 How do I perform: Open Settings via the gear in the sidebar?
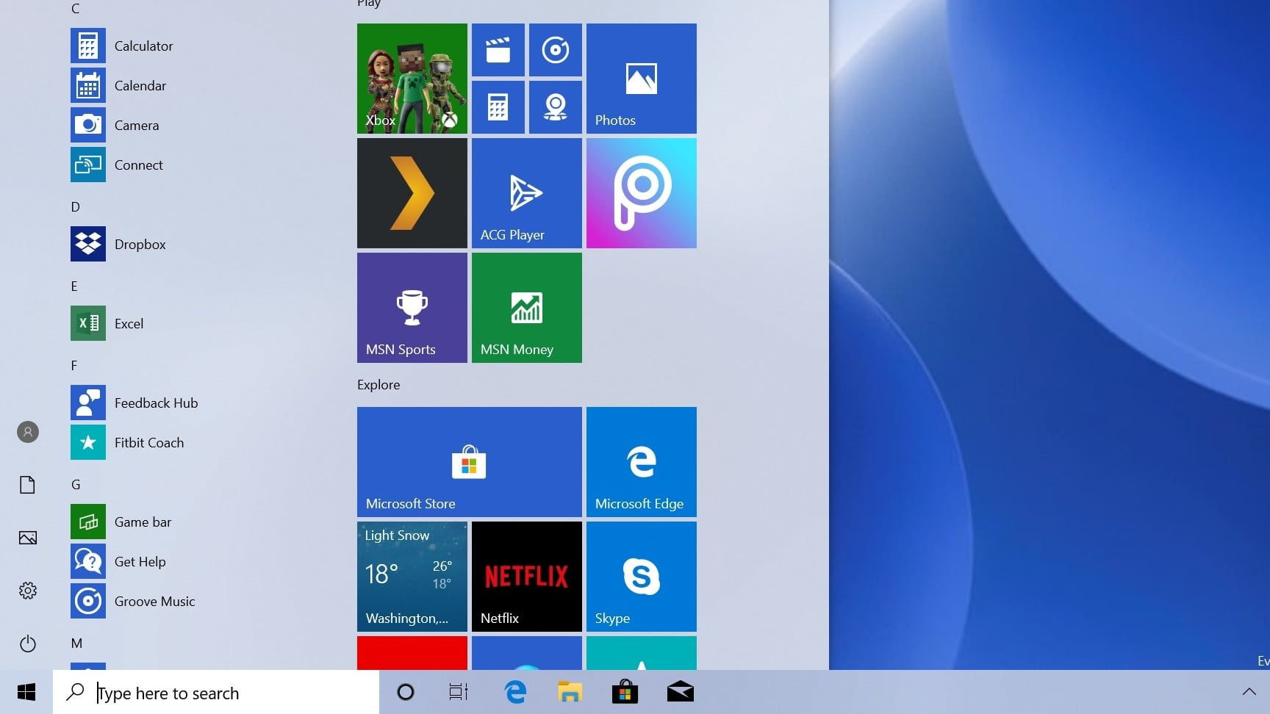pos(27,590)
